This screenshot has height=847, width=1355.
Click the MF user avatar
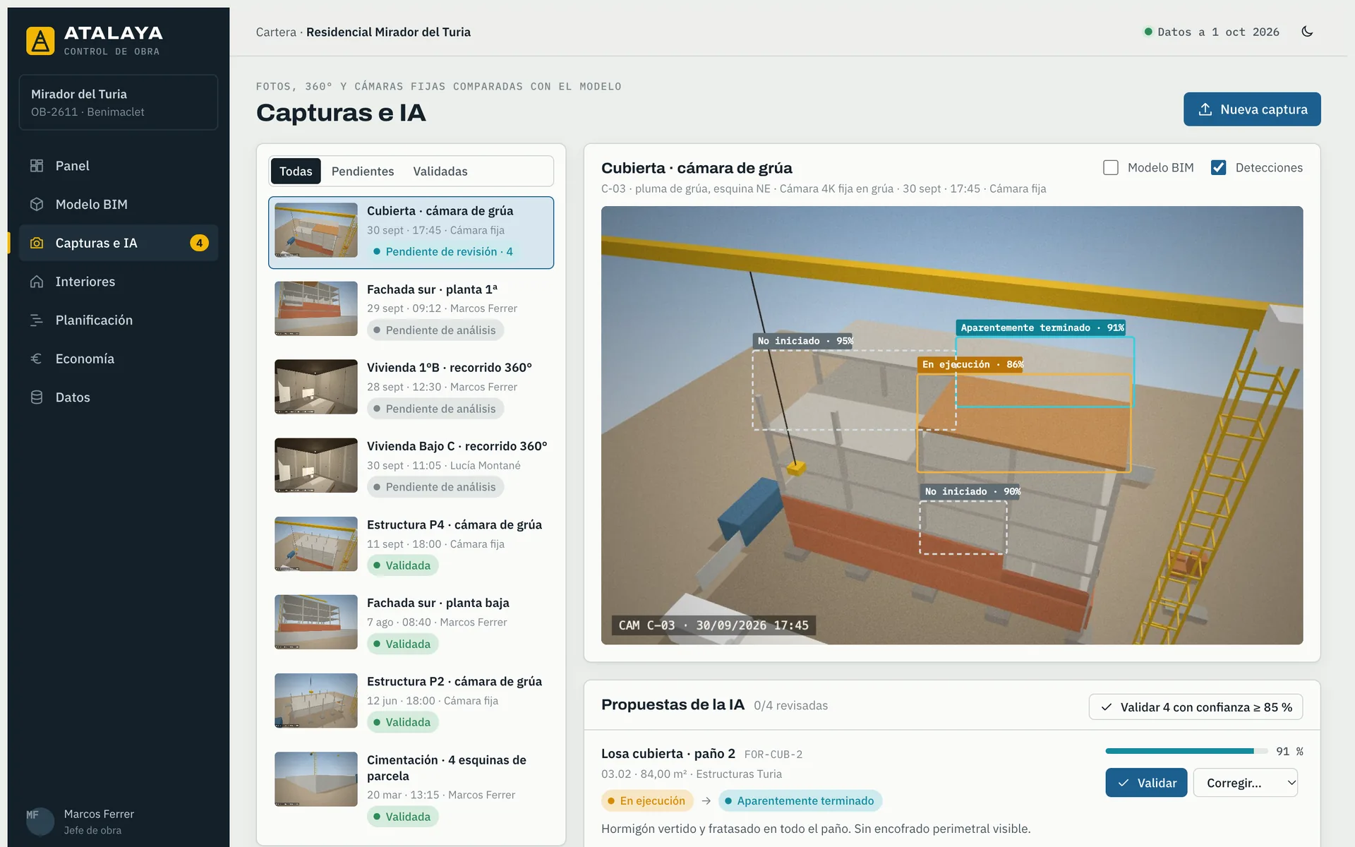click(x=40, y=822)
